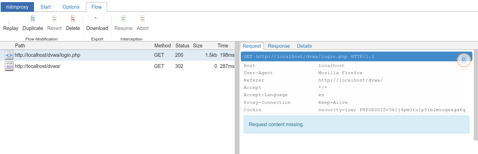Switch to the Start tab
Image resolution: width=478 pixels, height=154 pixels.
45,7
